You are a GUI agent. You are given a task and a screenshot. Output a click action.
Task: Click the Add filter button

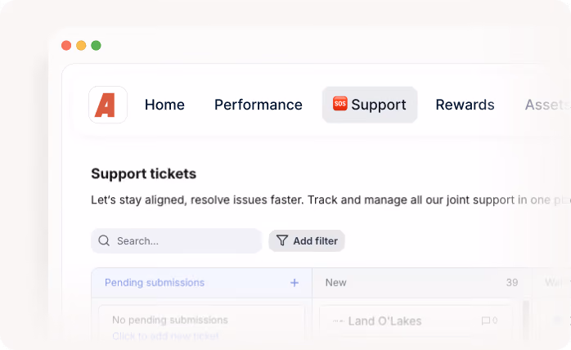click(307, 240)
